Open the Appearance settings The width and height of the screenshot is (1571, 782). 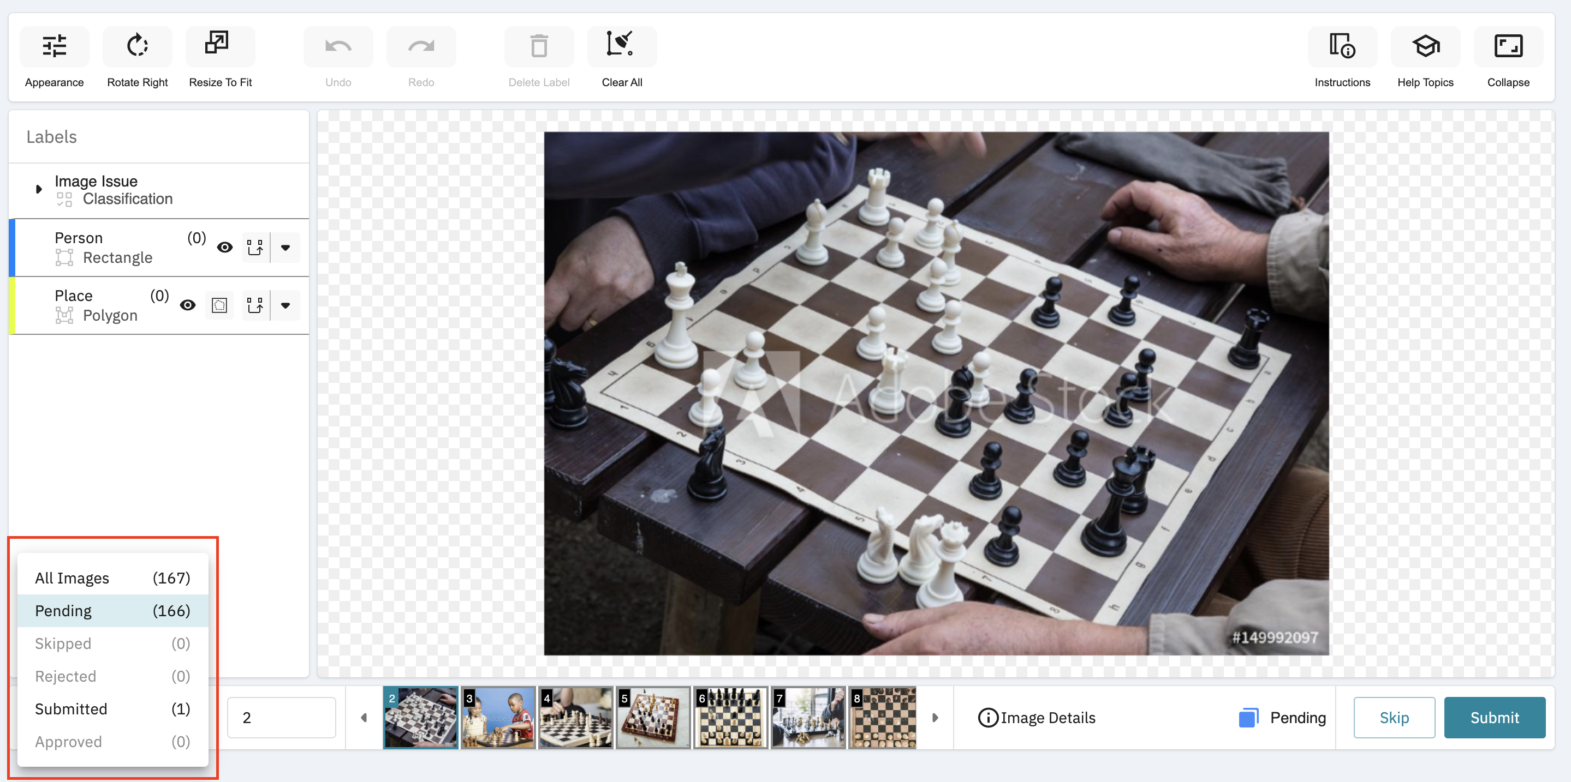coord(54,47)
